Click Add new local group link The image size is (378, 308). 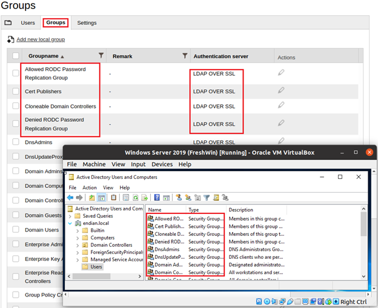pos(41,39)
